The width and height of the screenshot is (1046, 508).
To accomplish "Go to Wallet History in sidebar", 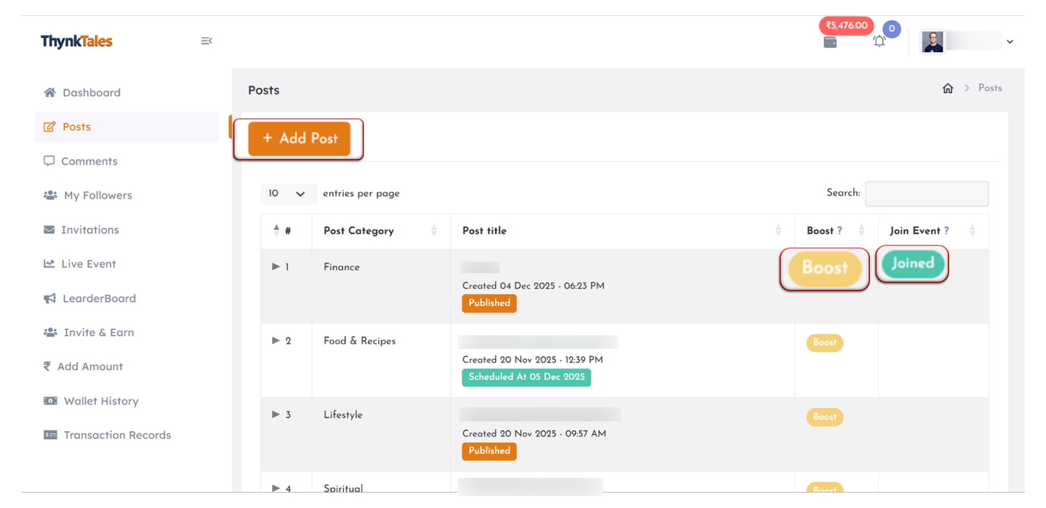I will point(101,401).
